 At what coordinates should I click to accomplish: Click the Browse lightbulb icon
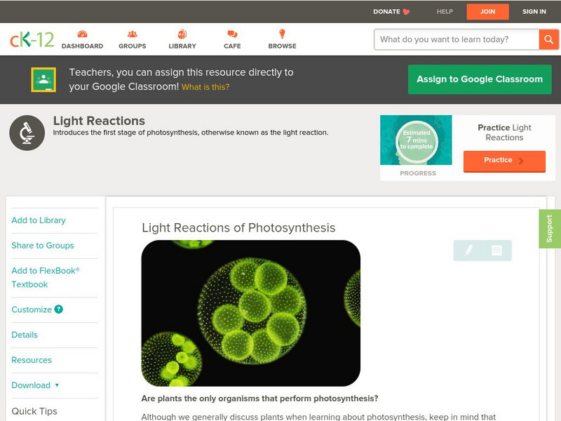pos(282,34)
